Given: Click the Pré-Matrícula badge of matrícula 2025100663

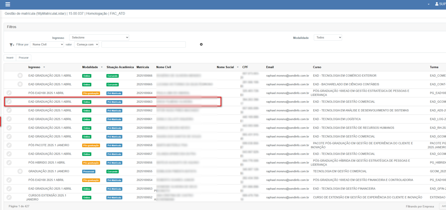Looking at the screenshot, I should click(114, 102).
